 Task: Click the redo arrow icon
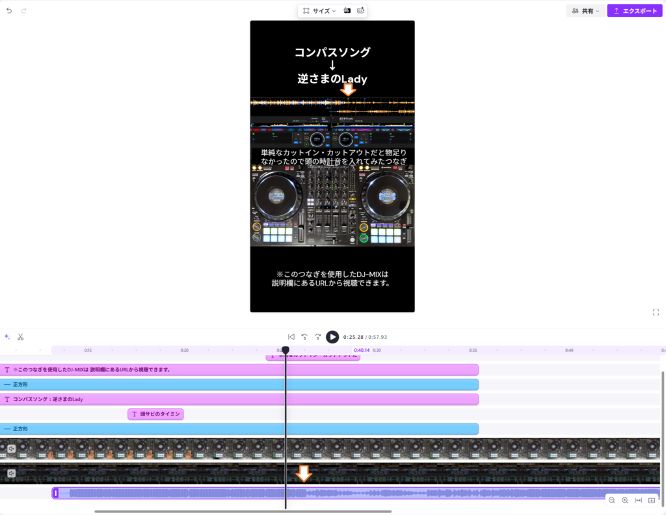click(24, 11)
